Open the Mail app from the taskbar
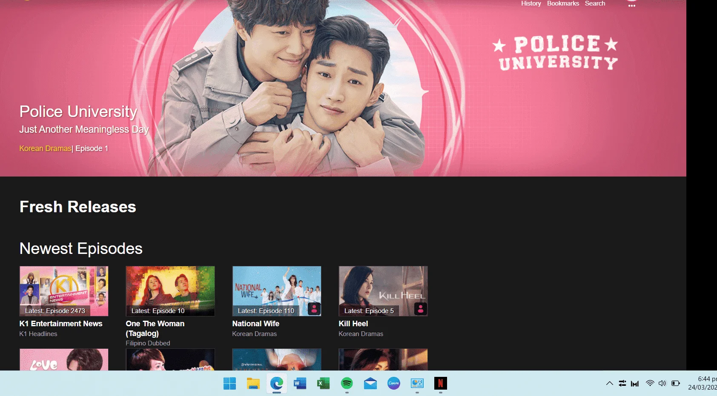The height and width of the screenshot is (396, 717). coord(370,384)
